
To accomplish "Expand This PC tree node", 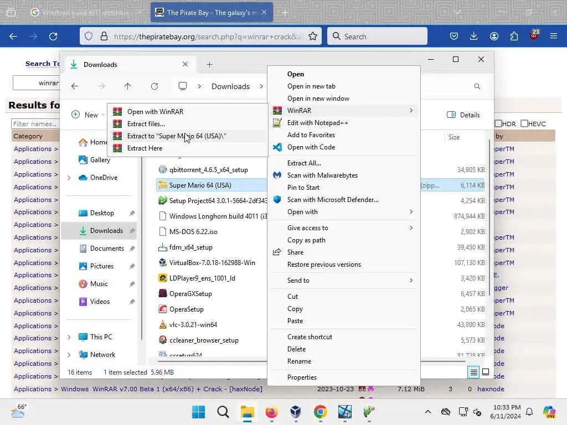I will [x=69, y=337].
